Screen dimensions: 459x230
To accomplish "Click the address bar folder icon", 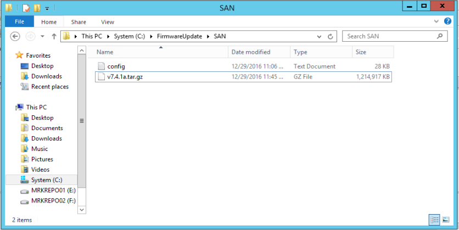I will 67,36.
